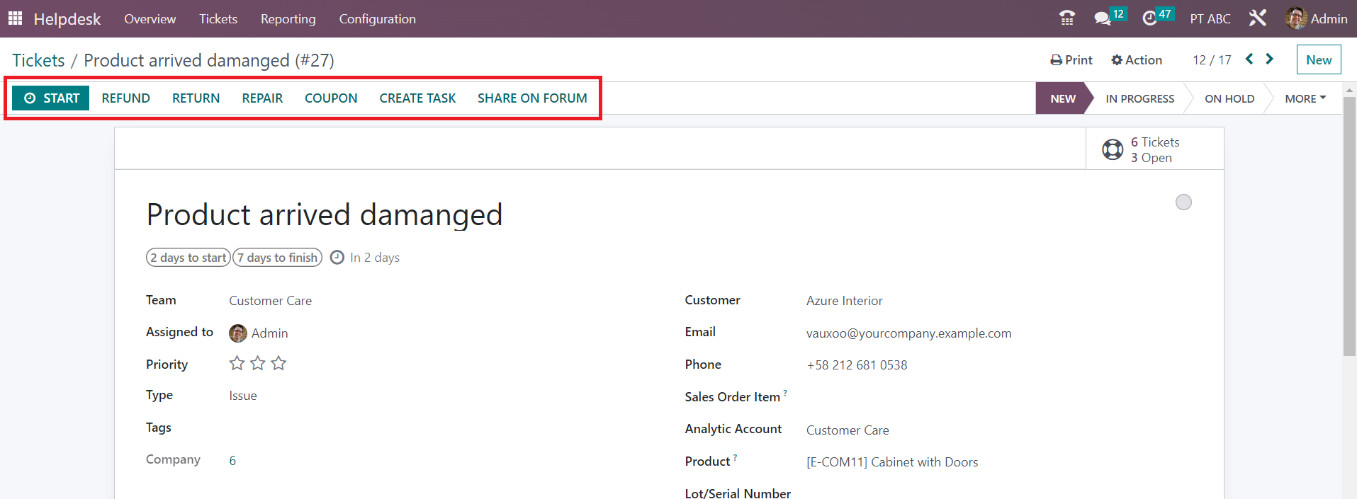Screen dimensions: 1357x499
Task: Open the Configuration menu
Action: coord(377,19)
